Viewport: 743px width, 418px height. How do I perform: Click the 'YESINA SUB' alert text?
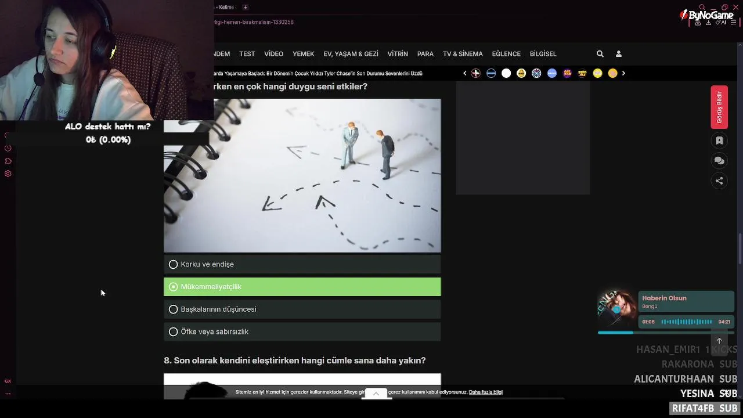(709, 394)
